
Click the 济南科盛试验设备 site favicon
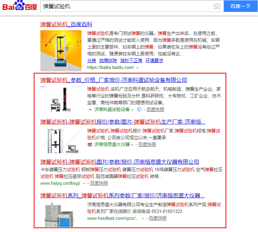point(90,109)
